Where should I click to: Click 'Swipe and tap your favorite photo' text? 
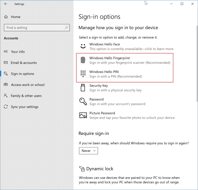coord(132,118)
